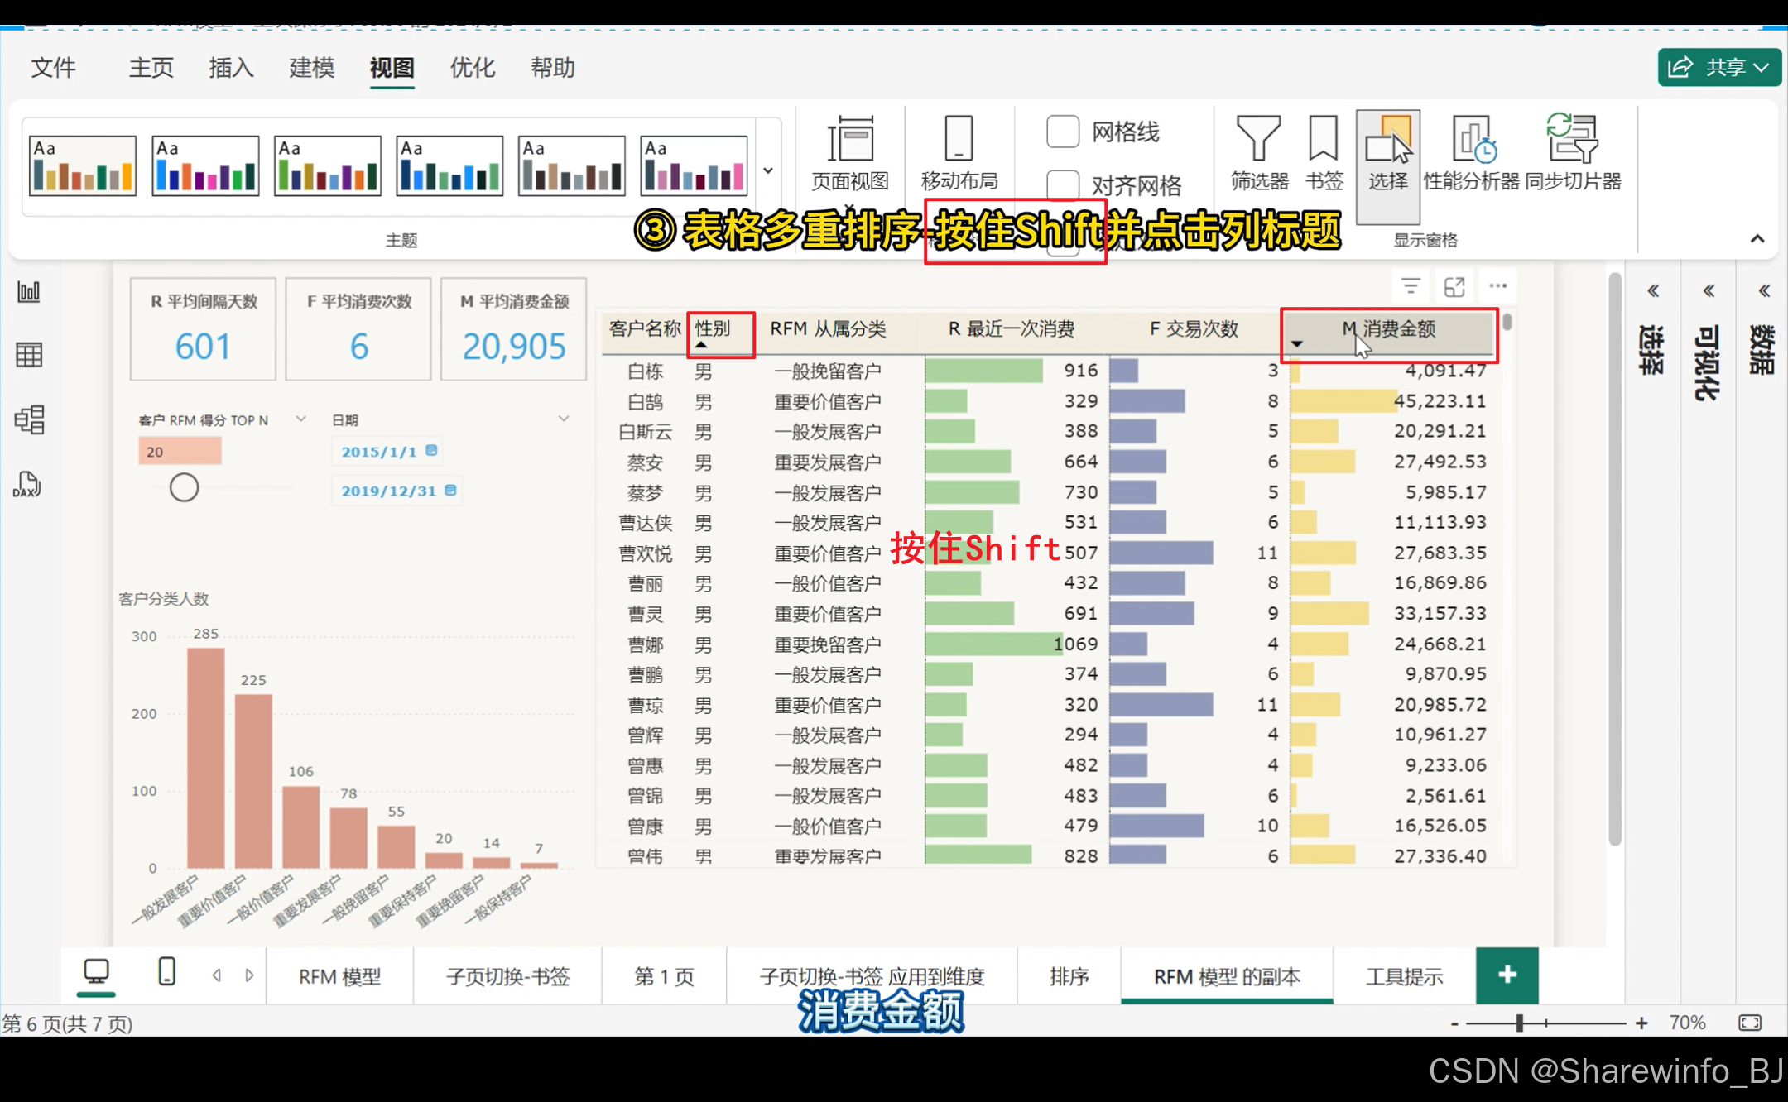Expand the theme gallery dropdown arrow
Image resolution: width=1788 pixels, height=1102 pixels.
[768, 170]
